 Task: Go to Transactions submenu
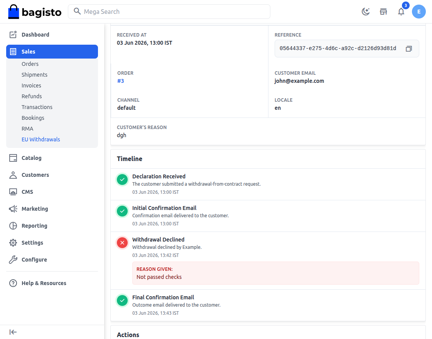(x=37, y=107)
